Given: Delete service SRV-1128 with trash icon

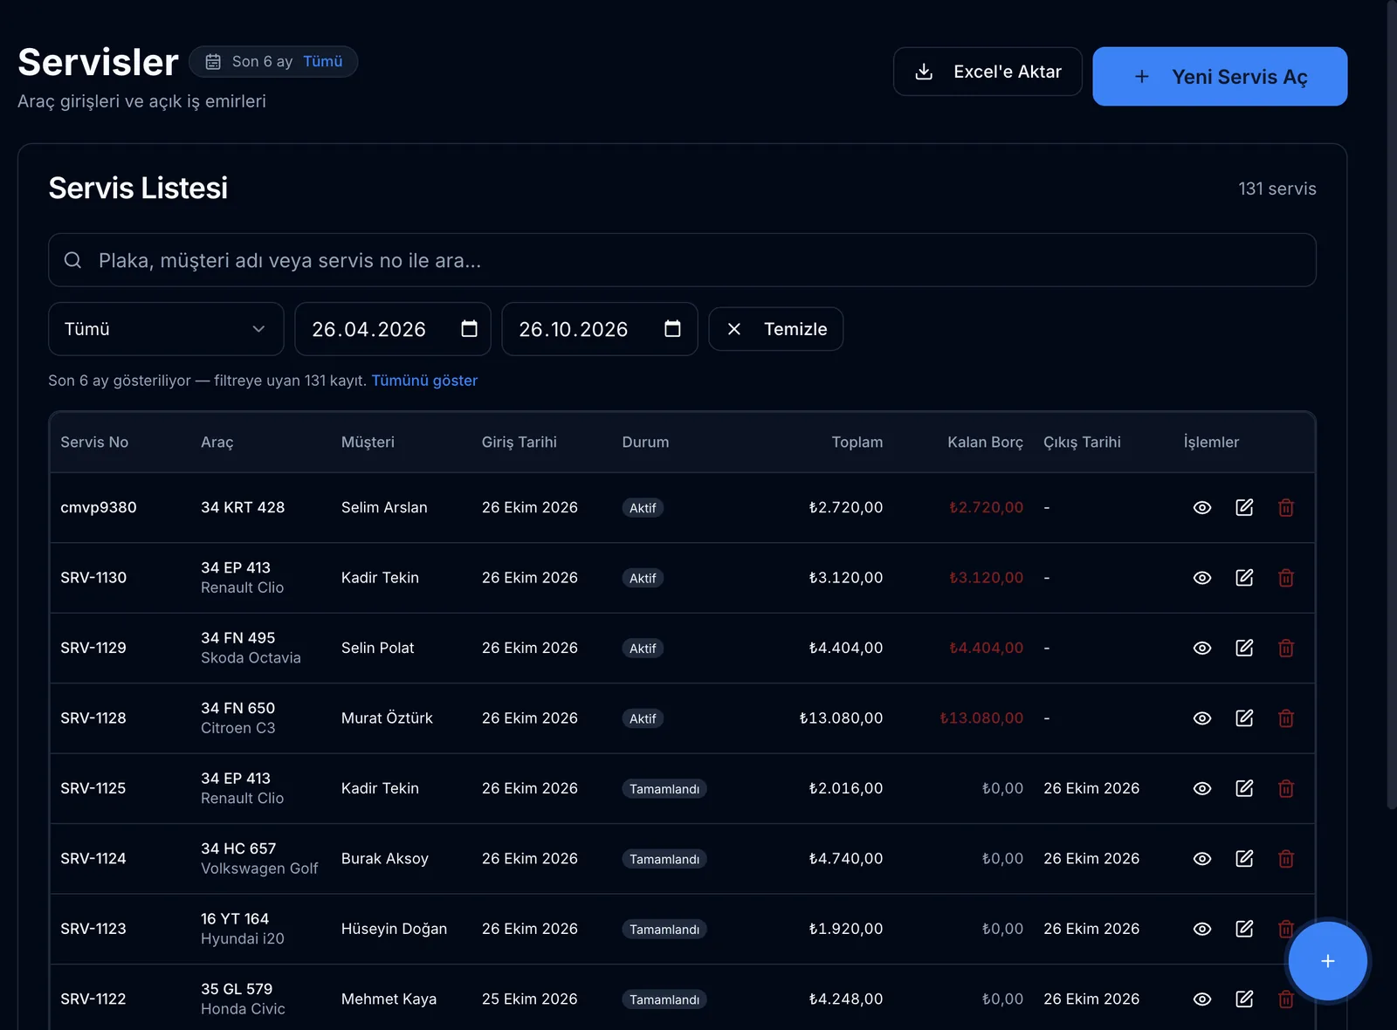Looking at the screenshot, I should [x=1286, y=718].
